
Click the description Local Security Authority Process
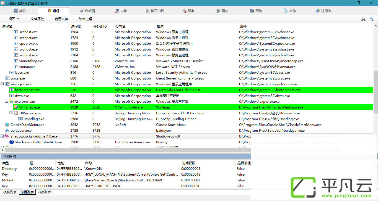coord(182,72)
